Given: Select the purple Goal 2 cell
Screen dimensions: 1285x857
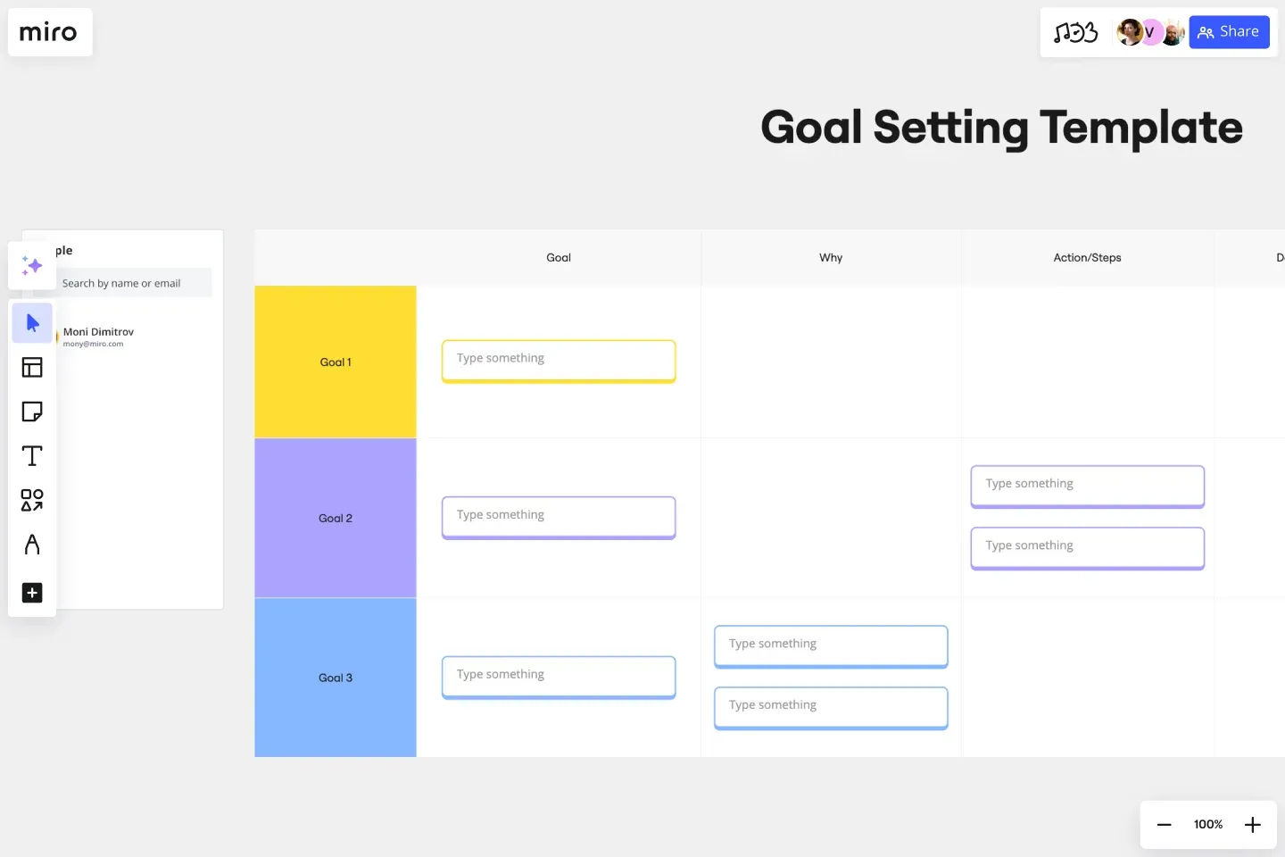Looking at the screenshot, I should (336, 518).
